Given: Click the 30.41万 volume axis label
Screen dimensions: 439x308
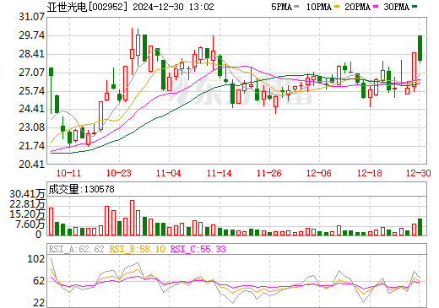Looking at the screenshot, I should pos(27,194).
